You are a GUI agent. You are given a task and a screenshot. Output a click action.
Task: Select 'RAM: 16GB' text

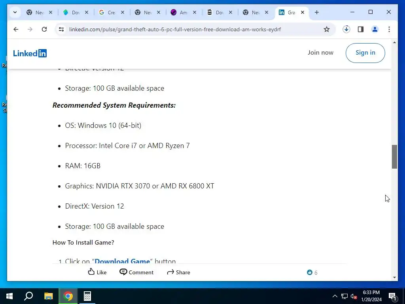click(x=83, y=166)
